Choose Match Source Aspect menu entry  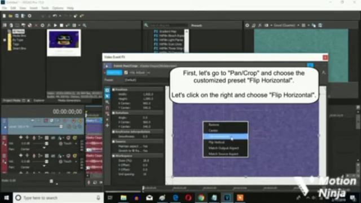pos(226,154)
